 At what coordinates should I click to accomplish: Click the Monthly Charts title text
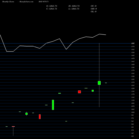pos(8,2)
